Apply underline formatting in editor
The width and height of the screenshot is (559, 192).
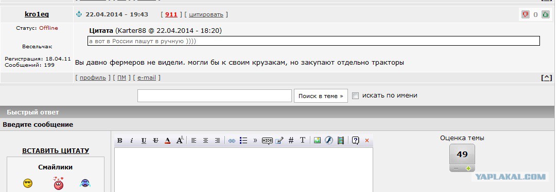(144, 141)
